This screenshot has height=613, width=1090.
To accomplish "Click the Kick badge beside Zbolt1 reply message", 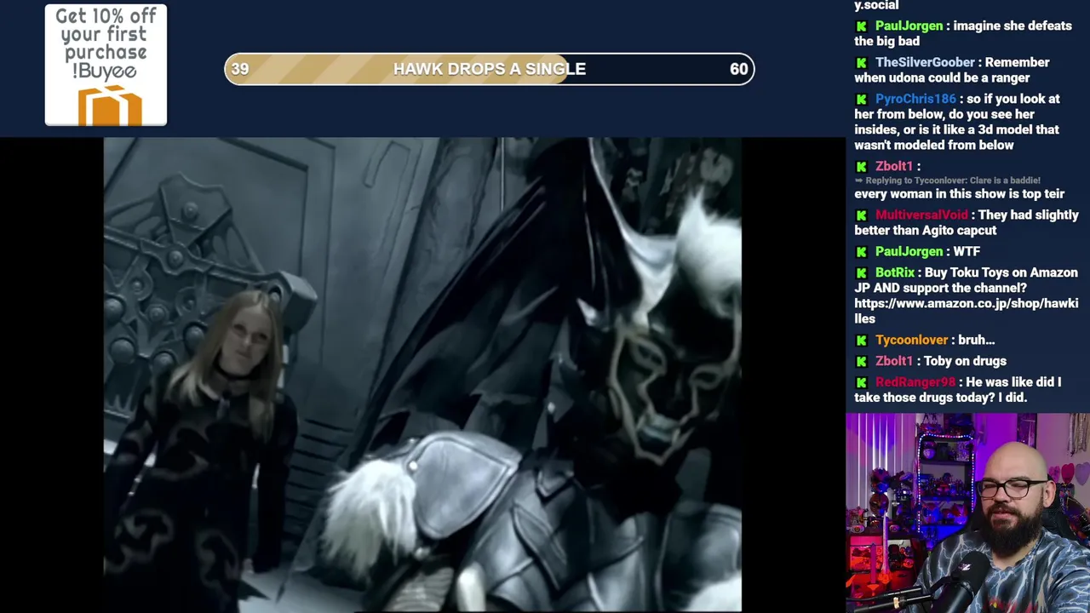I will pos(862,167).
